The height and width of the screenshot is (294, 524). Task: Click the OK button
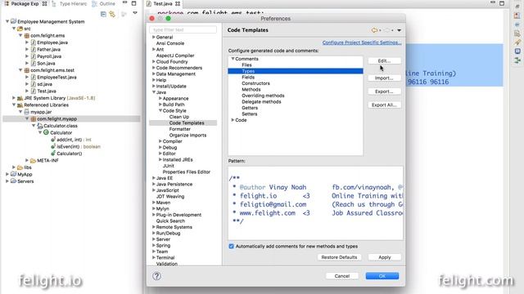pos(382,276)
